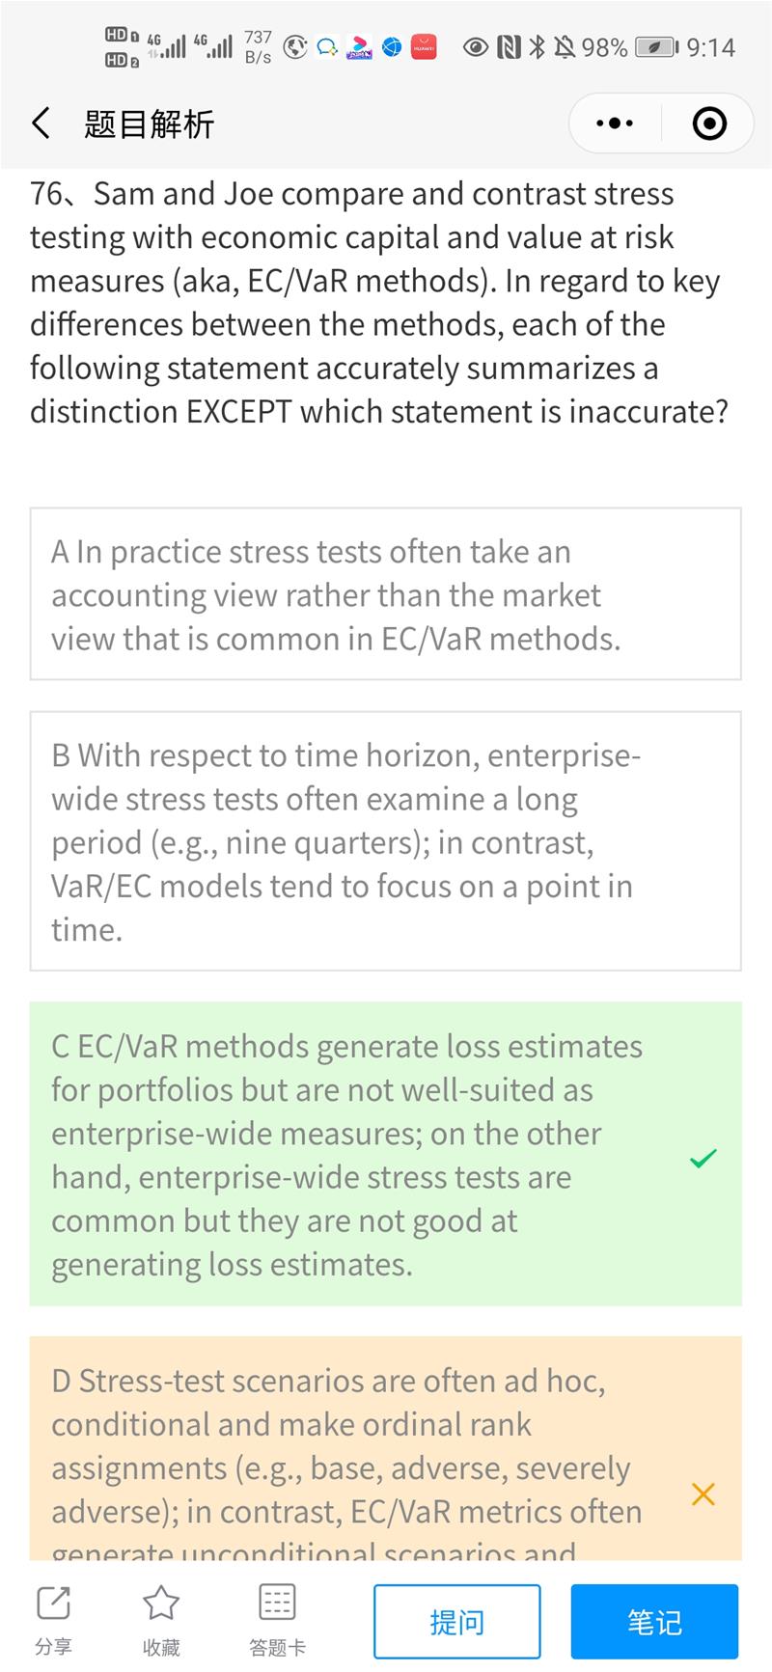Tap the orange X mark on option D
Image resolution: width=772 pixels, height=1672 pixels.
[703, 1494]
